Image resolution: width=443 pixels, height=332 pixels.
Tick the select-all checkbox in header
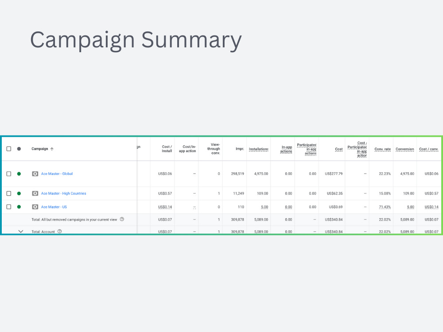pyautogui.click(x=9, y=149)
